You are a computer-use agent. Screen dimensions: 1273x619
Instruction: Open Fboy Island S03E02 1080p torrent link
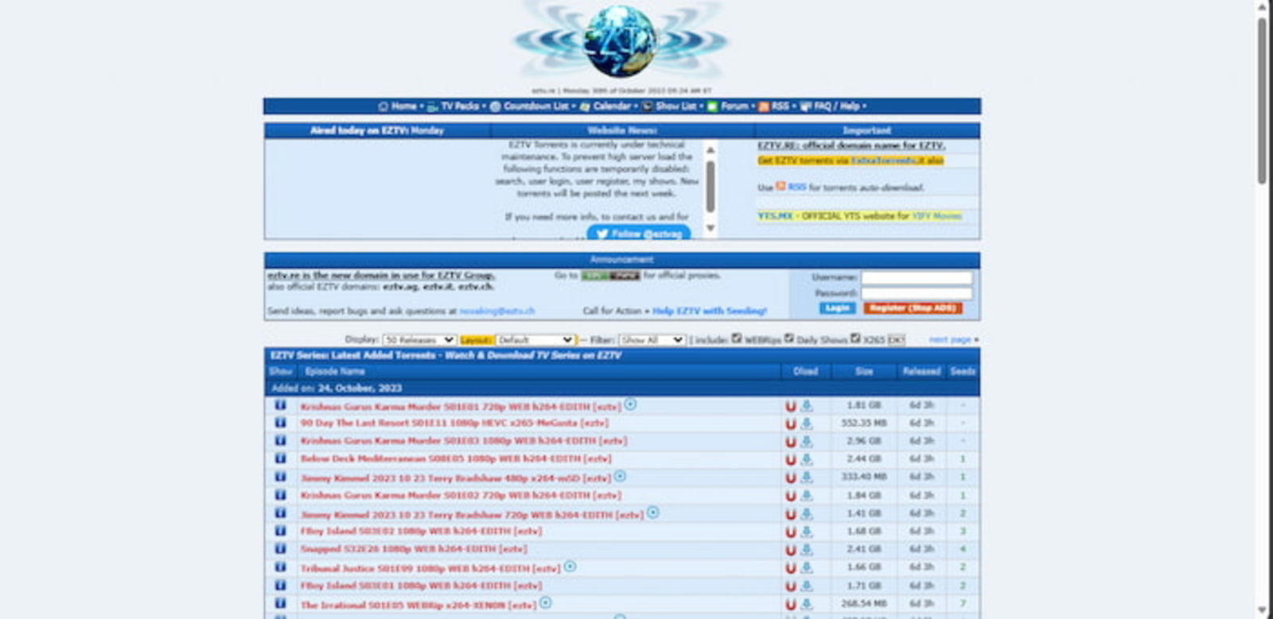click(x=421, y=531)
